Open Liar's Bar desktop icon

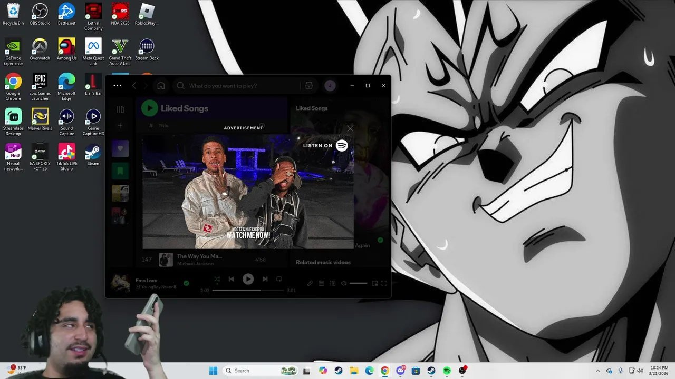(x=93, y=84)
